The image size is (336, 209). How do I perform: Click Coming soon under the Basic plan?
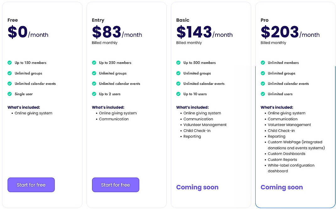[197, 187]
